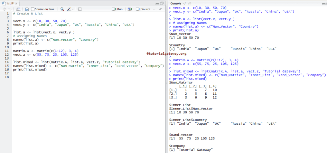Click '$Company' heading in Console
This screenshot has width=327, height=153.
[177, 146]
